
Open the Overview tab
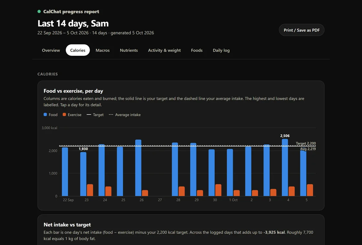coord(51,50)
